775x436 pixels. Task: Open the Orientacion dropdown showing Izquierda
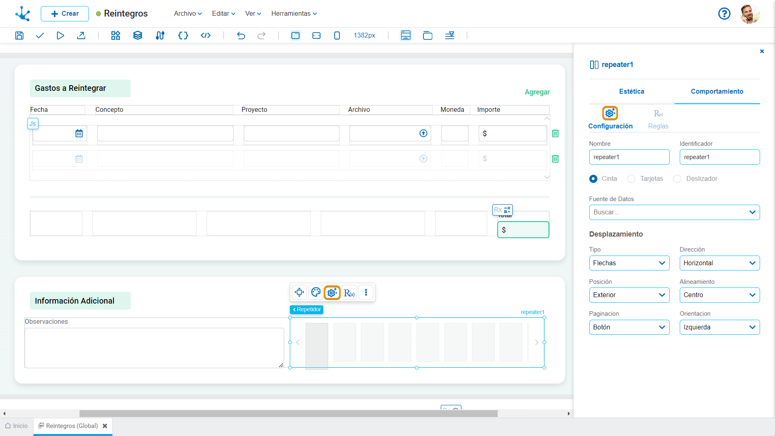click(x=720, y=327)
